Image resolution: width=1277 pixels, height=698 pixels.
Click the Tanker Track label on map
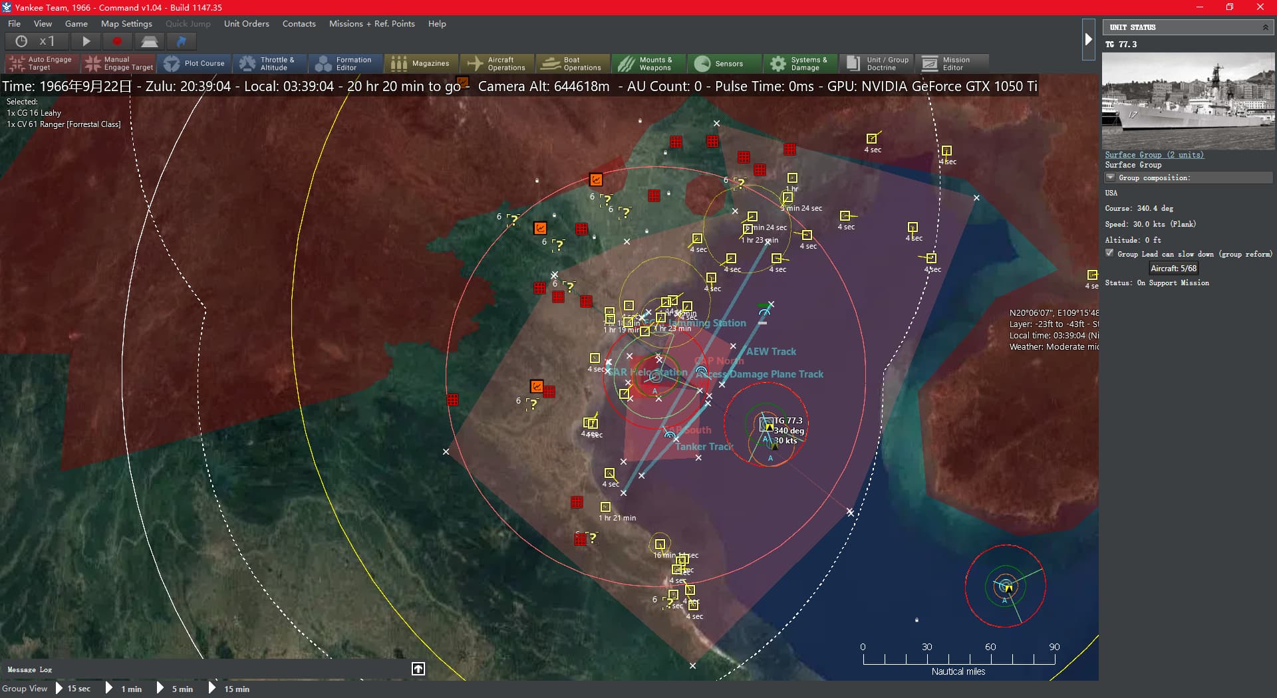704,447
